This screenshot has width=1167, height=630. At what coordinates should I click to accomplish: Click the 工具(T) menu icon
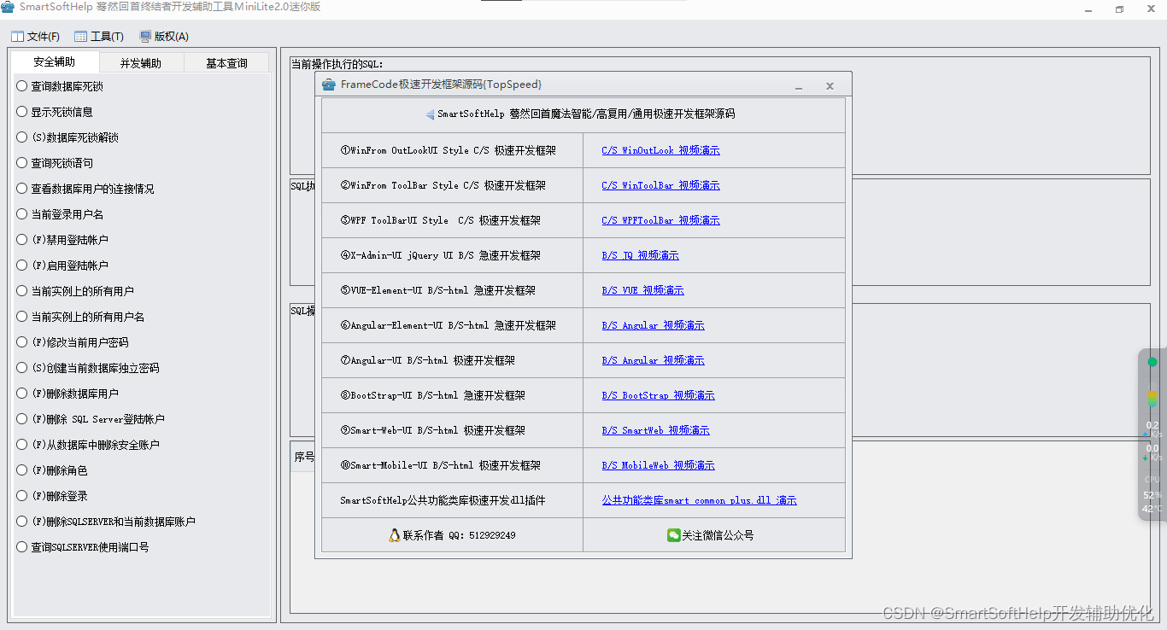81,37
